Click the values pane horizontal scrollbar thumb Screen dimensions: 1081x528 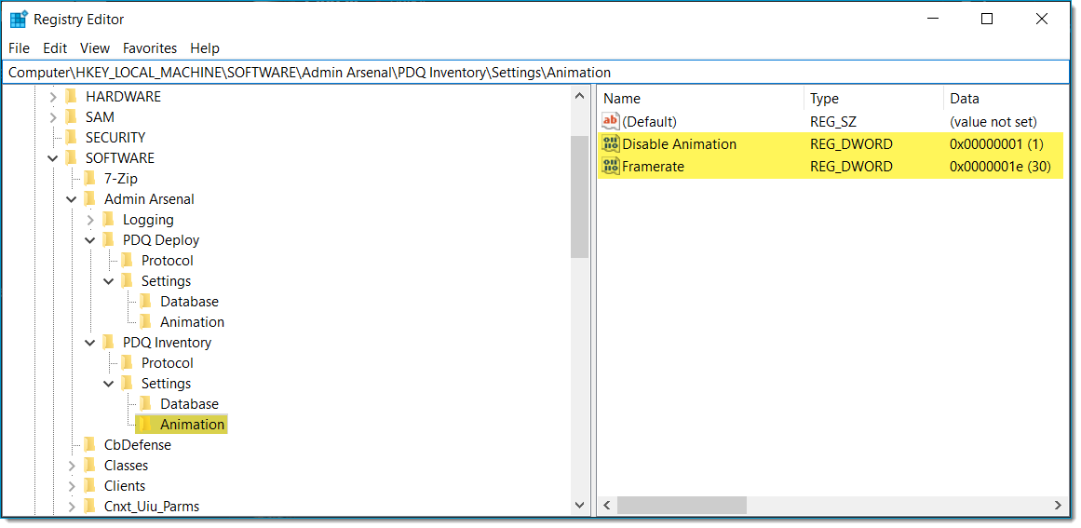click(682, 506)
